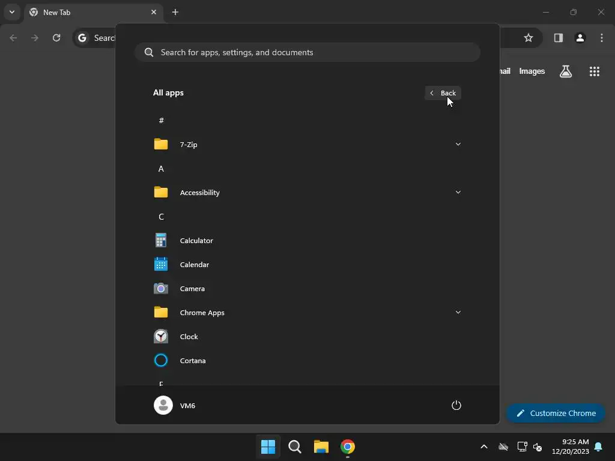Open Chrome profile avatar button
The height and width of the screenshot is (461, 615).
580,38
